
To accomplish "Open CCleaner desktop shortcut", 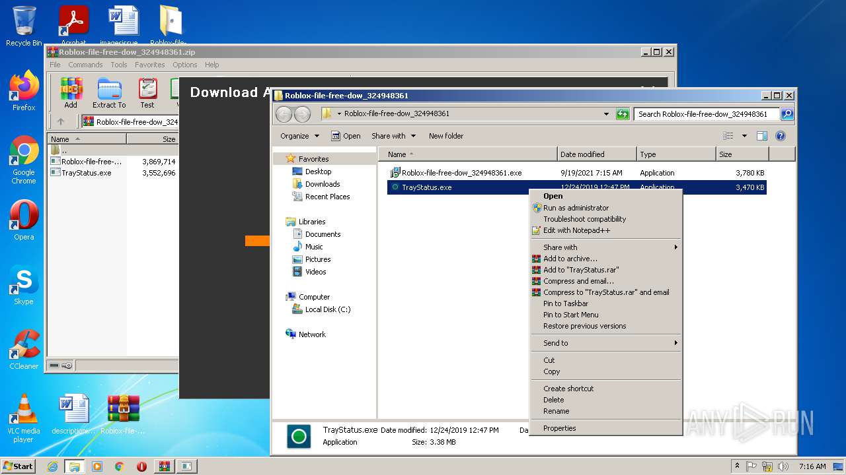I will coord(24,350).
